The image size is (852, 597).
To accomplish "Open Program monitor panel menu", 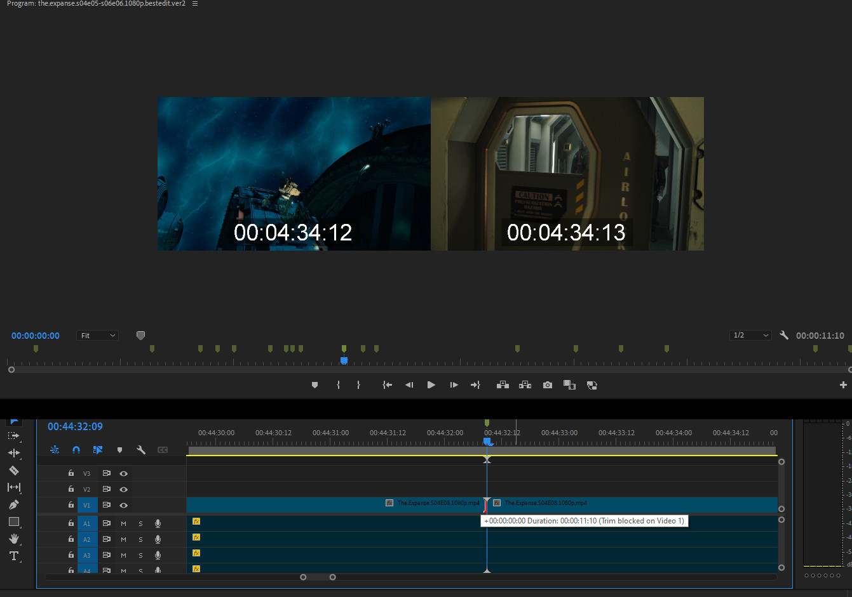I will [x=195, y=4].
